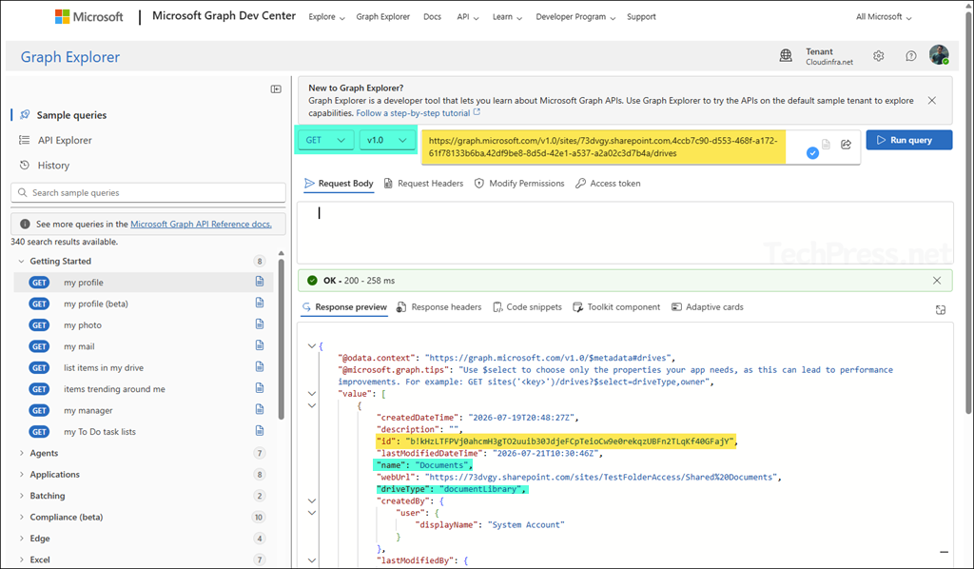Screen dimensions: 974x569
Task: Click the user profile avatar
Action: [x=939, y=54]
